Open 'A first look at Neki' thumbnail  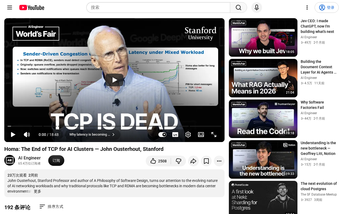point(263,197)
